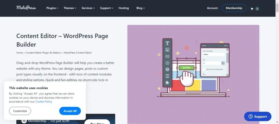Click the MotoPress logo
The height and width of the screenshot is (124, 279).
pyautogui.click(x=26, y=8)
